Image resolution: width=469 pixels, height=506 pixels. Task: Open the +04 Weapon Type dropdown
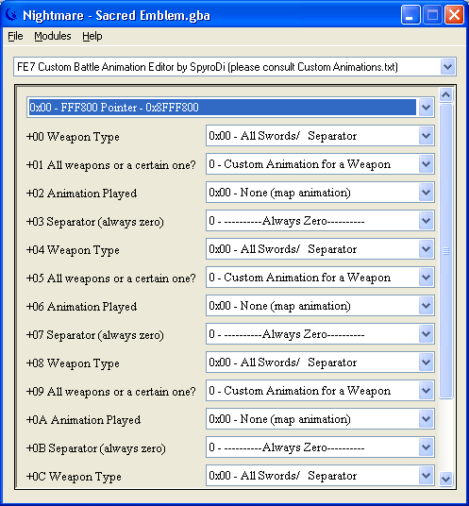pyautogui.click(x=426, y=249)
